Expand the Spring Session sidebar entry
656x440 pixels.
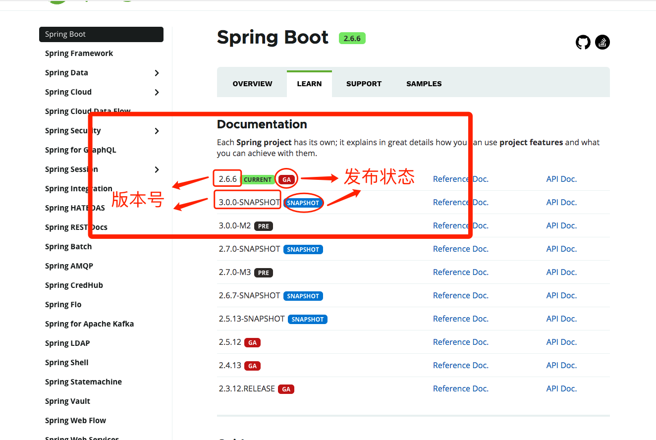157,169
